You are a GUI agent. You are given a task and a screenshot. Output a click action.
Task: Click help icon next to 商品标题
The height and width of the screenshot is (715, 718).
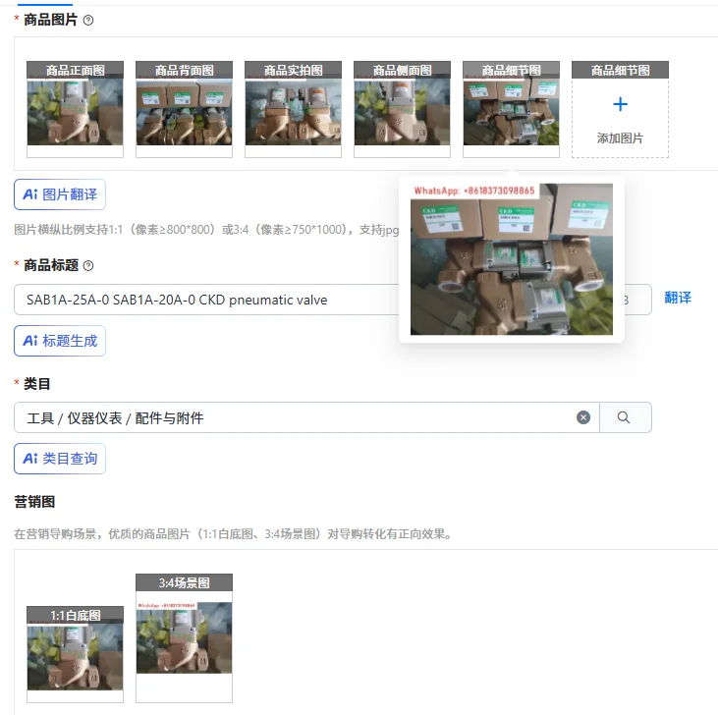click(x=88, y=265)
